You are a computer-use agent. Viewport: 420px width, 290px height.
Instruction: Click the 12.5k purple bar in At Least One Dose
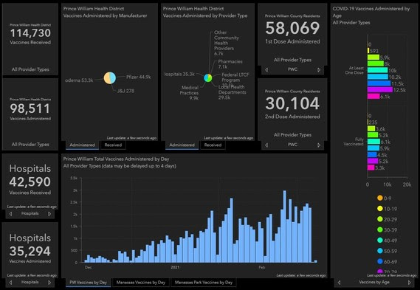click(380, 90)
